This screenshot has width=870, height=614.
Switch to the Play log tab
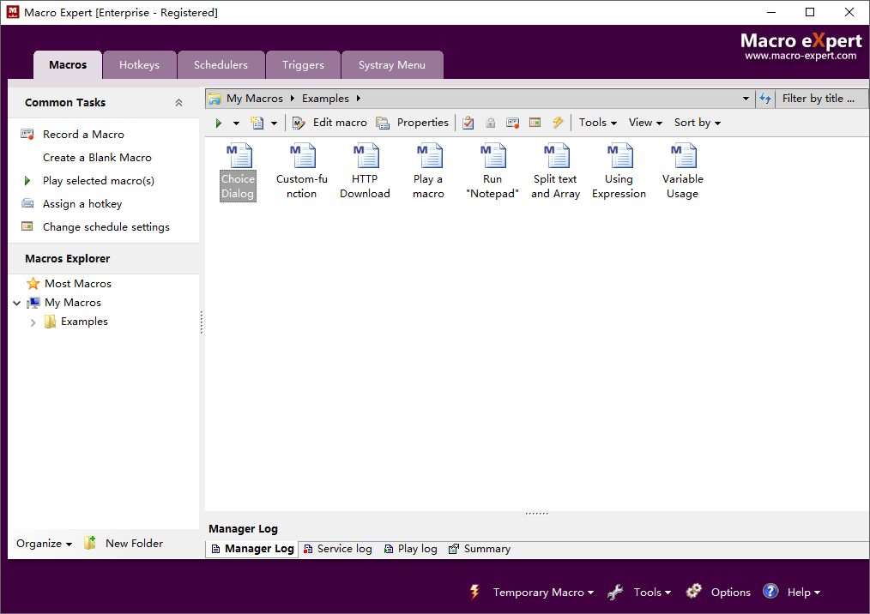pos(411,549)
